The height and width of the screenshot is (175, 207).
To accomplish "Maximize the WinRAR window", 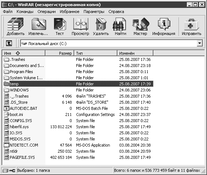I will tap(195, 5).
